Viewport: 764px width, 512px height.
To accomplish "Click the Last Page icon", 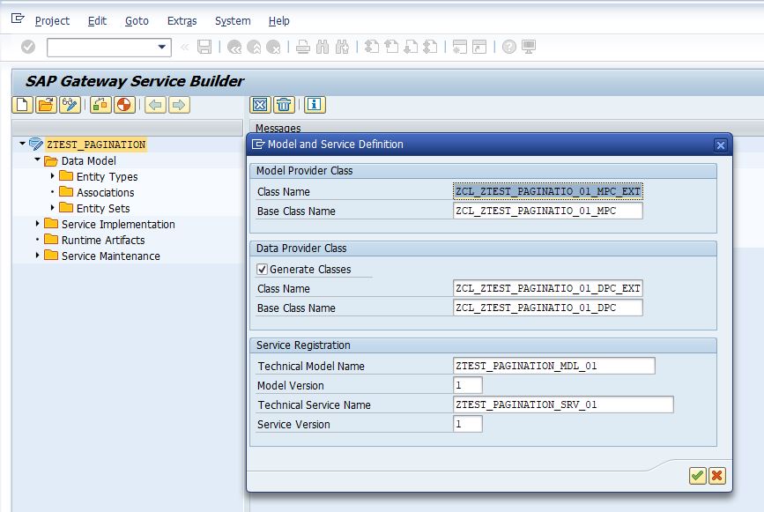I will (x=430, y=47).
